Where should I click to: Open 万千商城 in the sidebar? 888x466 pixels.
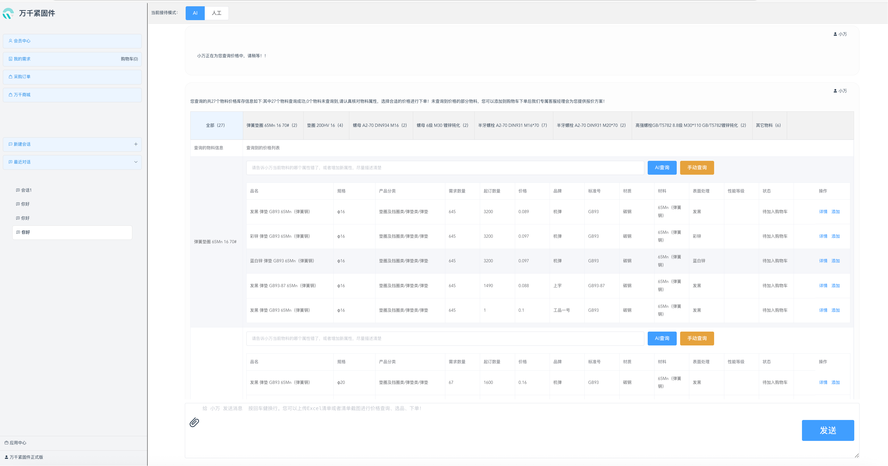[22, 94]
